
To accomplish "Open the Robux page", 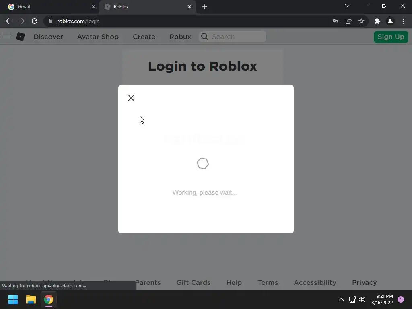I will (180, 37).
